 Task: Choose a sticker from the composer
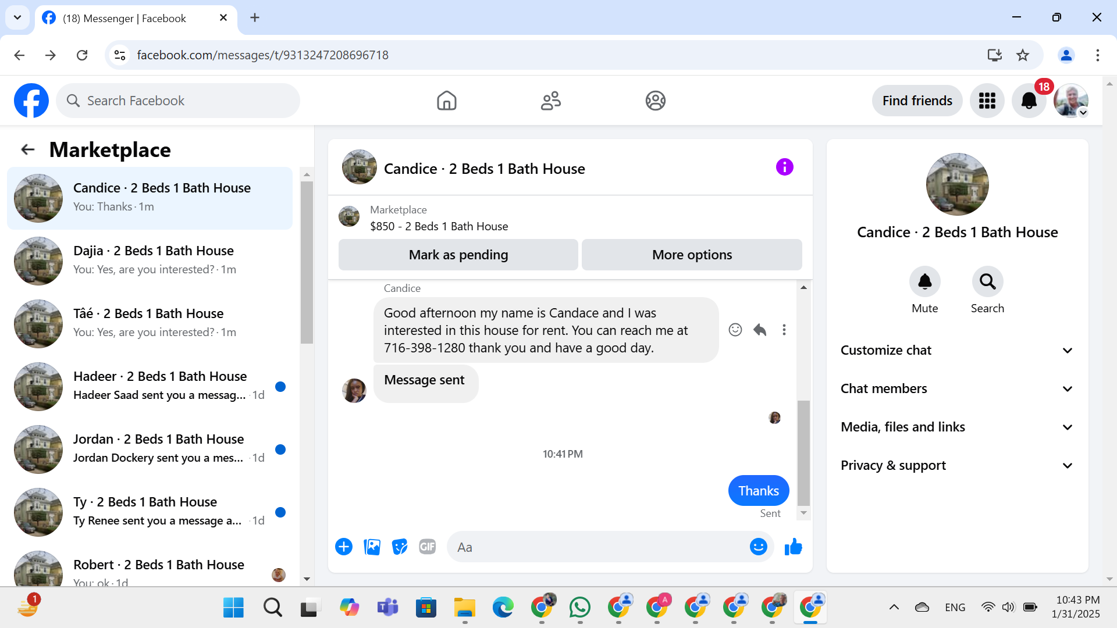(400, 547)
